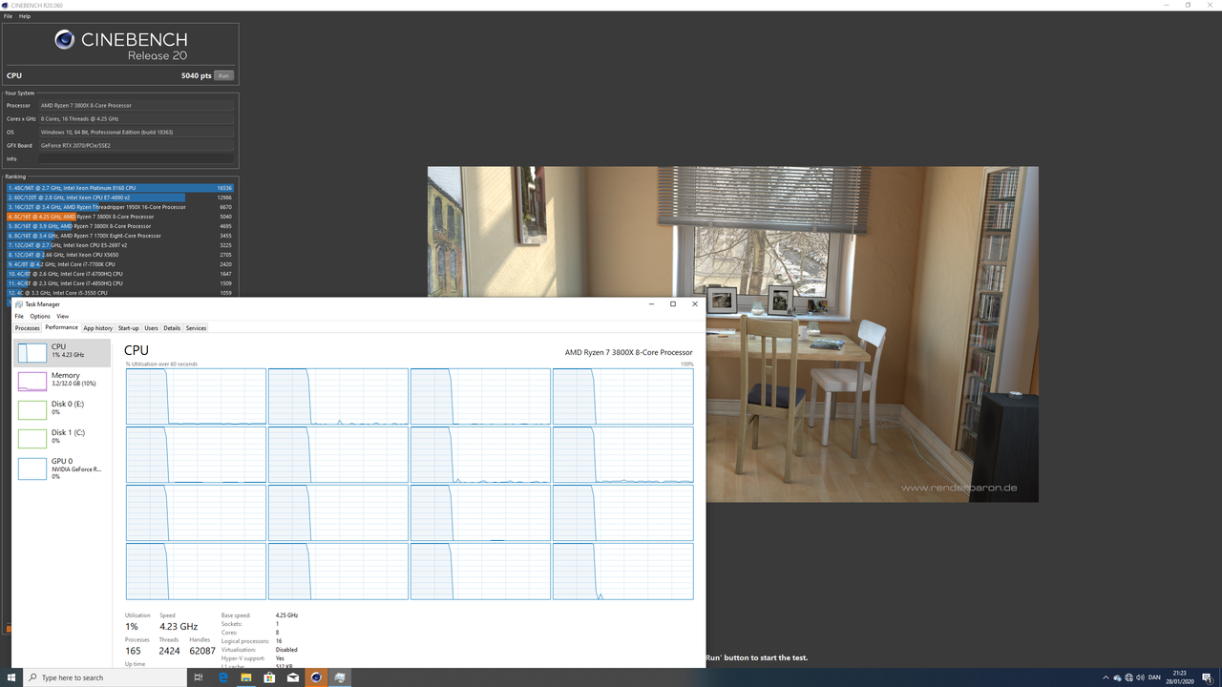Image resolution: width=1222 pixels, height=687 pixels.
Task: Switch to Cinebench via its taskbar icon
Action: pos(317,677)
